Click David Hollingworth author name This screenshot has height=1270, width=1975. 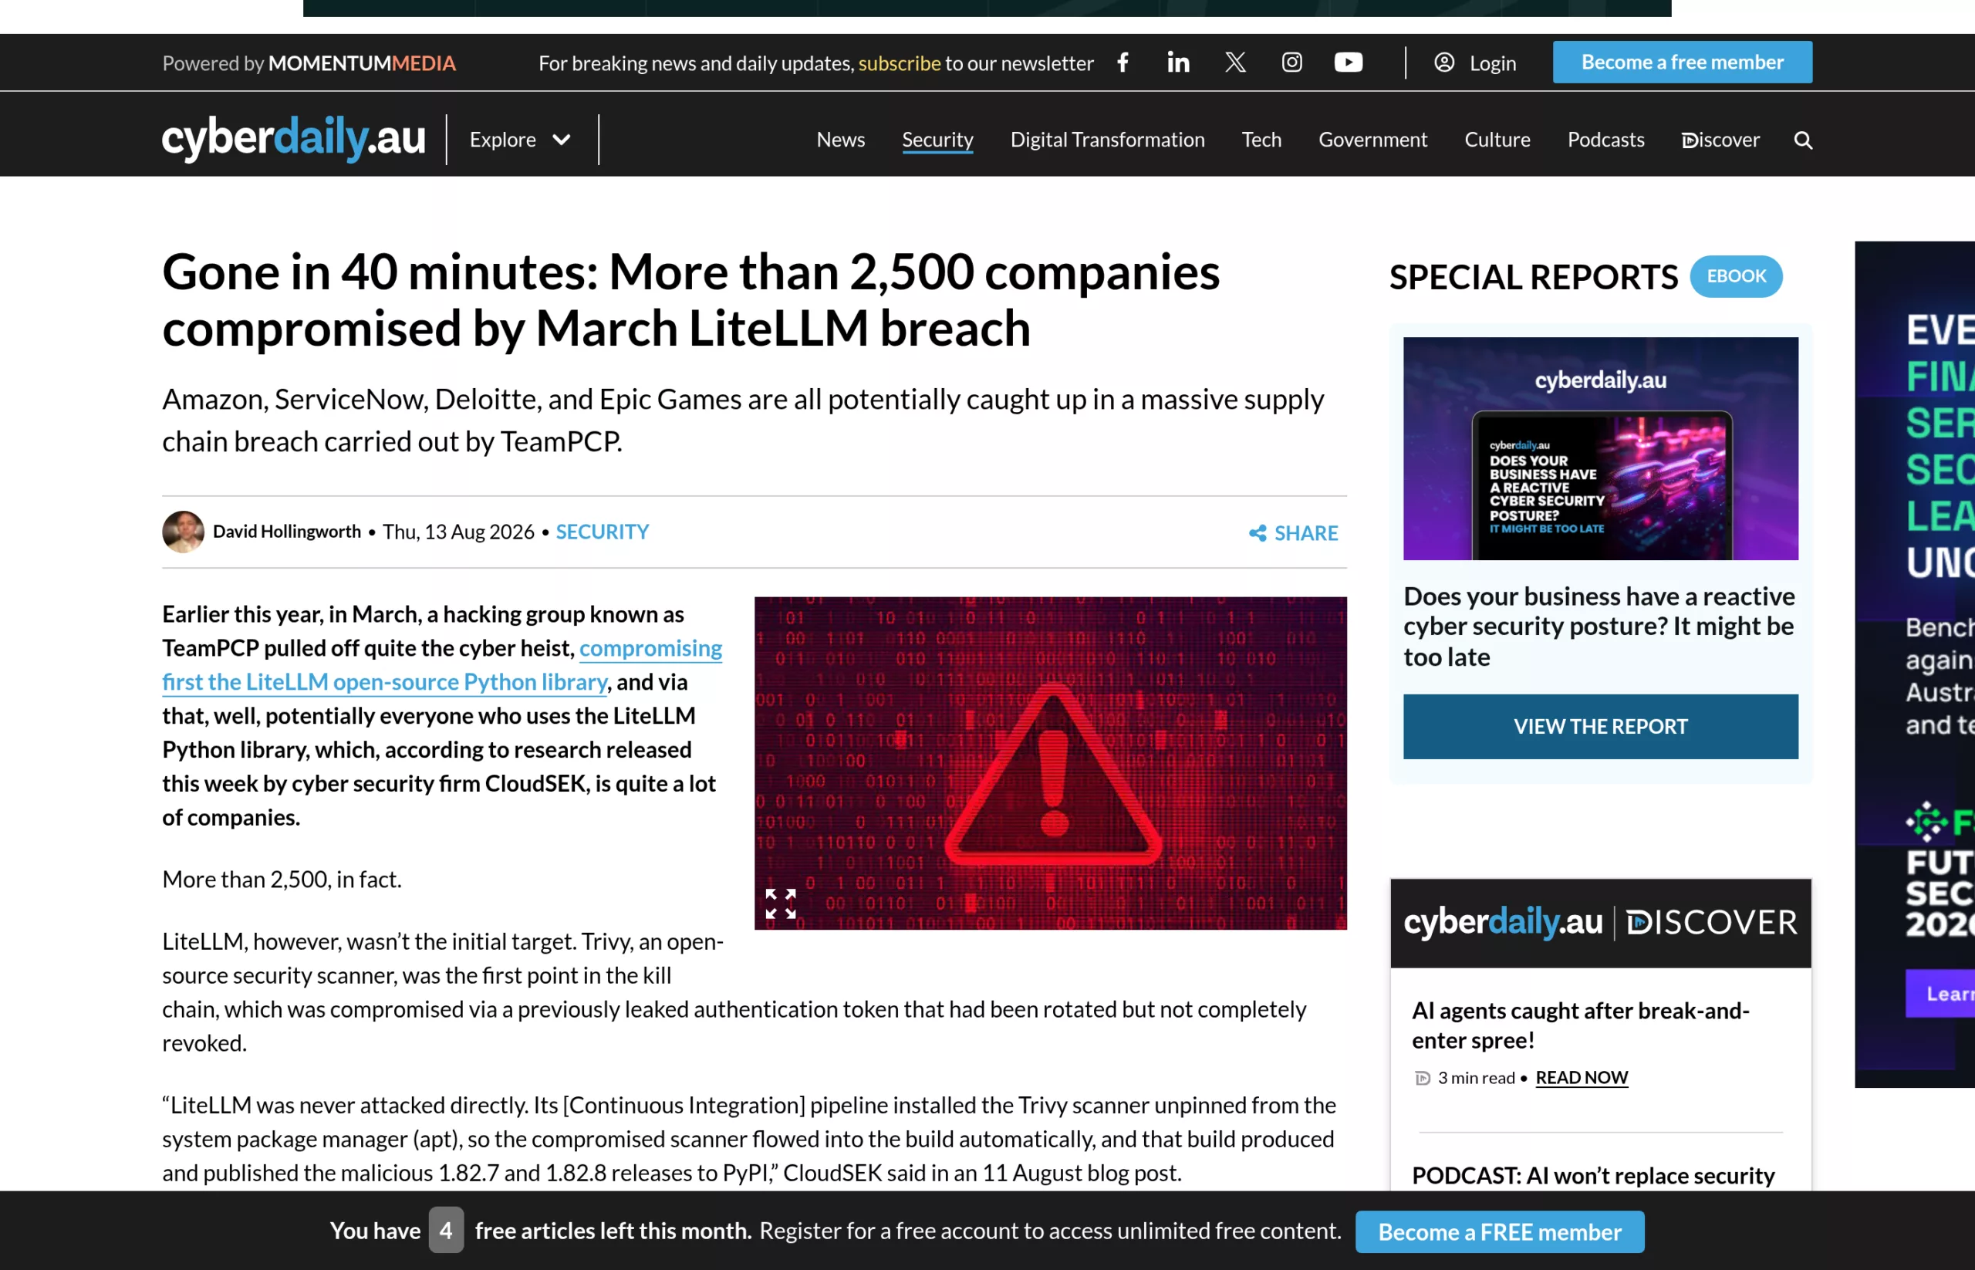(x=287, y=532)
